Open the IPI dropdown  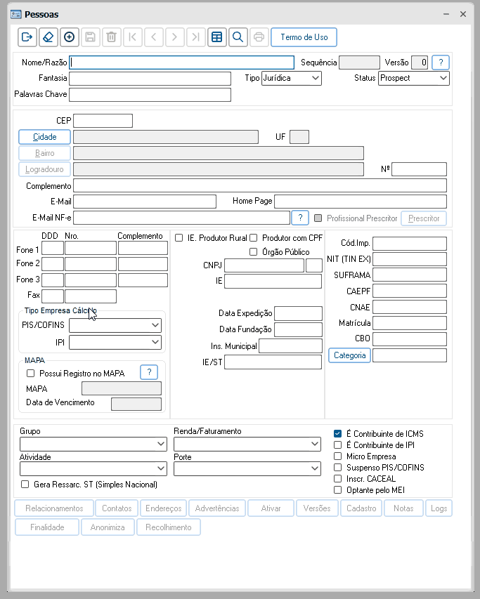pyautogui.click(x=115, y=342)
